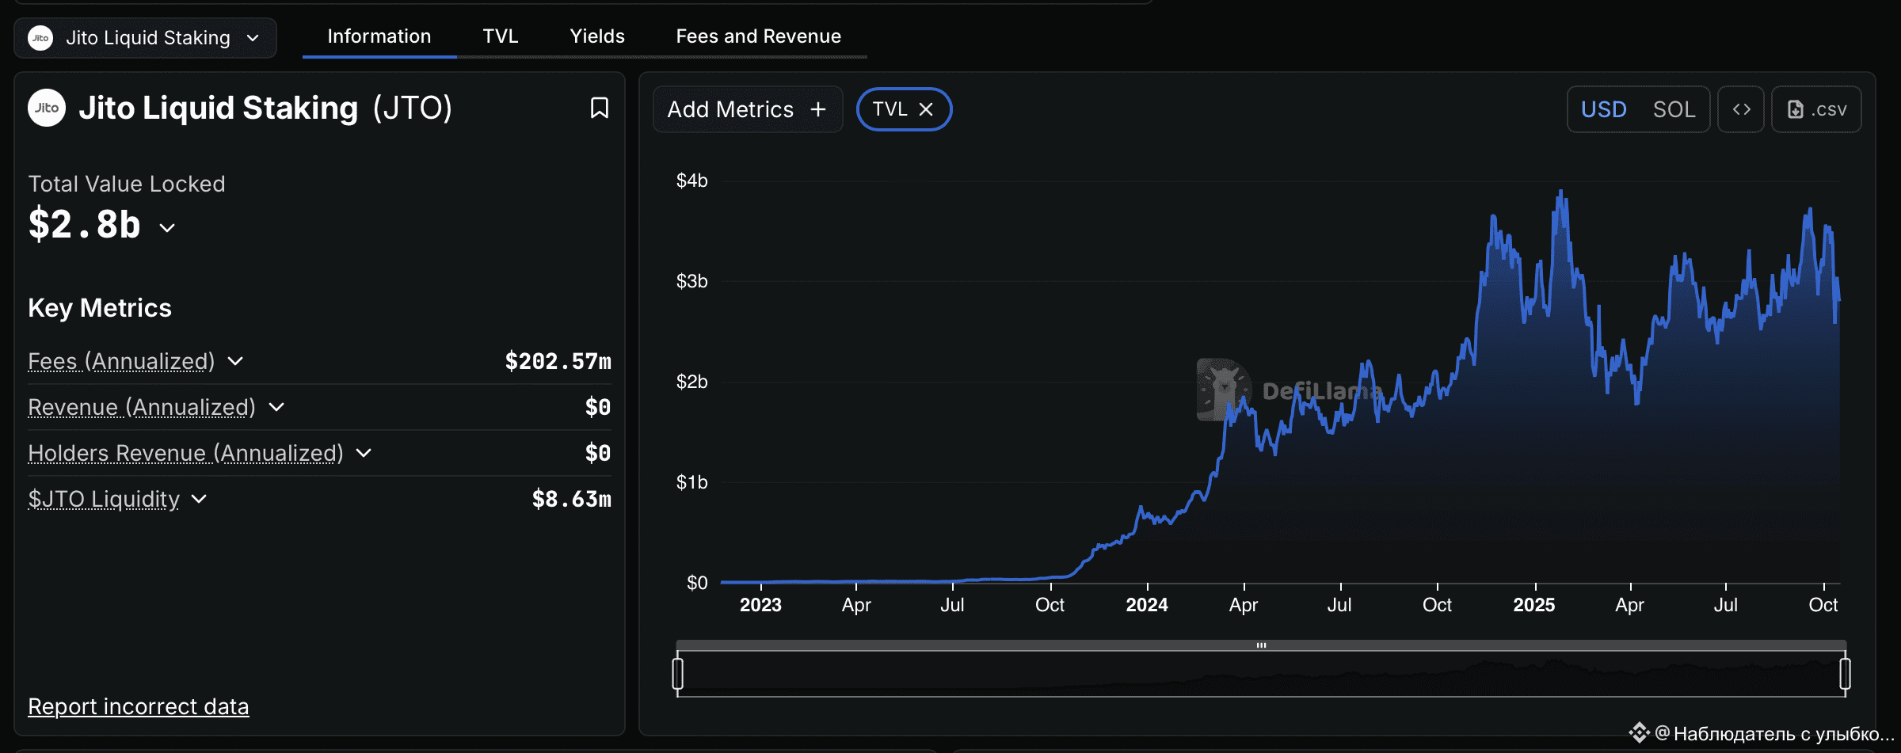
Task: Click the Jito logo beside protocol title
Action: coord(47,108)
